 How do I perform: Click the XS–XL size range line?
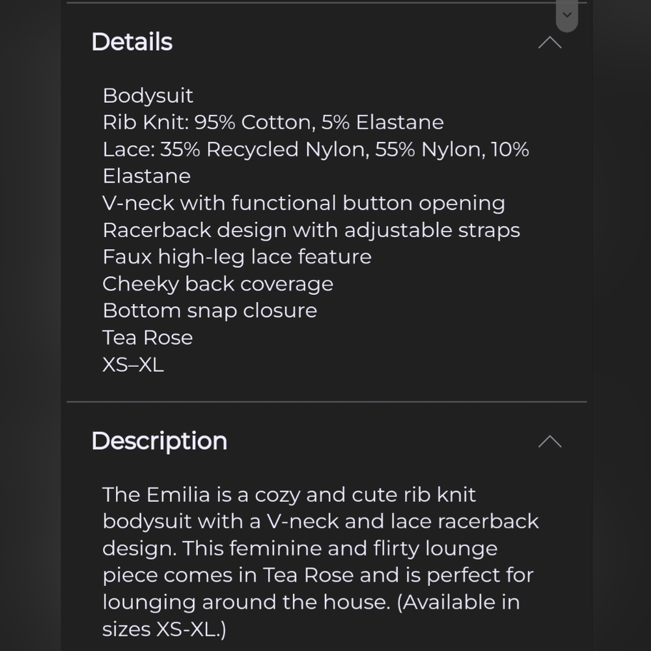pos(133,365)
